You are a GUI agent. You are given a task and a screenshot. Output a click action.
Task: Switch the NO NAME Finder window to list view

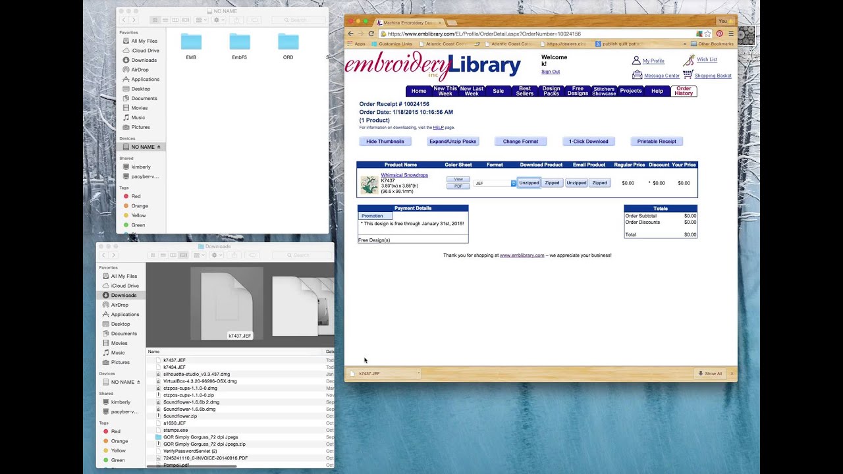165,20
